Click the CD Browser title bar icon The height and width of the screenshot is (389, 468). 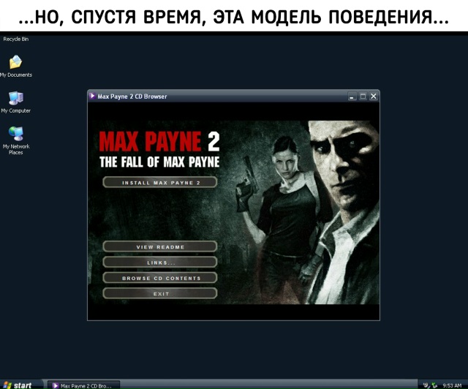pos(92,96)
